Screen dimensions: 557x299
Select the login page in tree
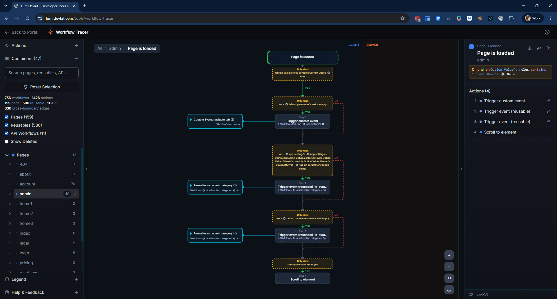(24, 253)
